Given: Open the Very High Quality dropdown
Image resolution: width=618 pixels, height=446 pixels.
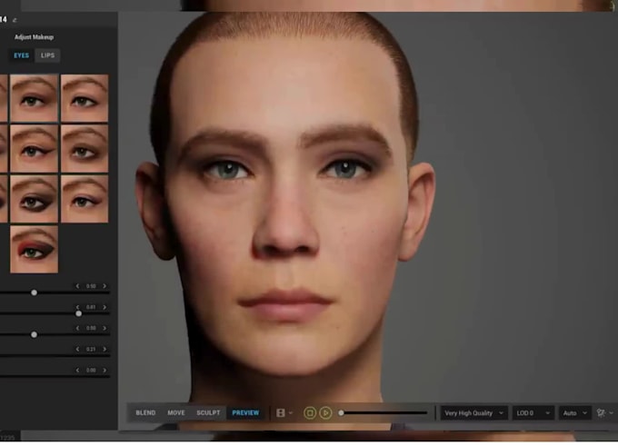Looking at the screenshot, I should 473,413.
